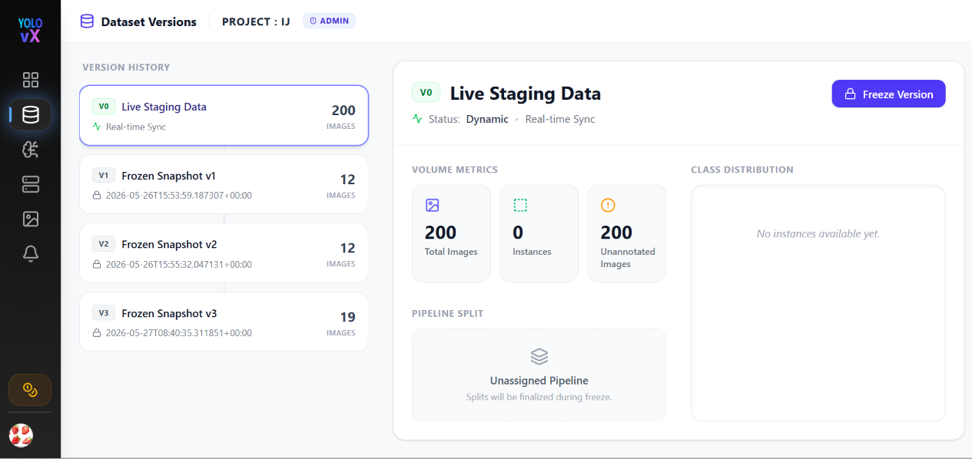Open the server stack sidebar icon
The width and height of the screenshot is (972, 459).
point(31,184)
